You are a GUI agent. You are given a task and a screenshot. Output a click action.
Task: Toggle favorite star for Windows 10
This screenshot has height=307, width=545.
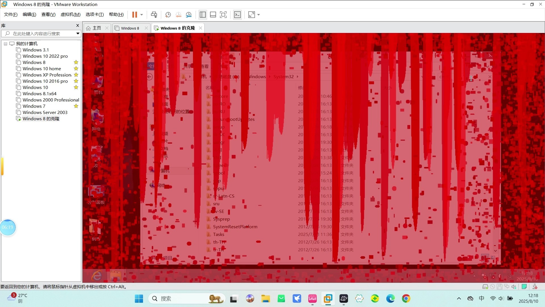pos(76,87)
